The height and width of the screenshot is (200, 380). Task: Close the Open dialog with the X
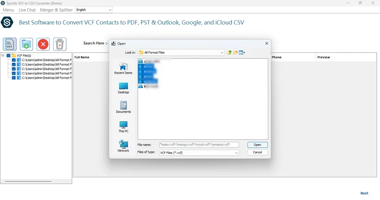(266, 44)
